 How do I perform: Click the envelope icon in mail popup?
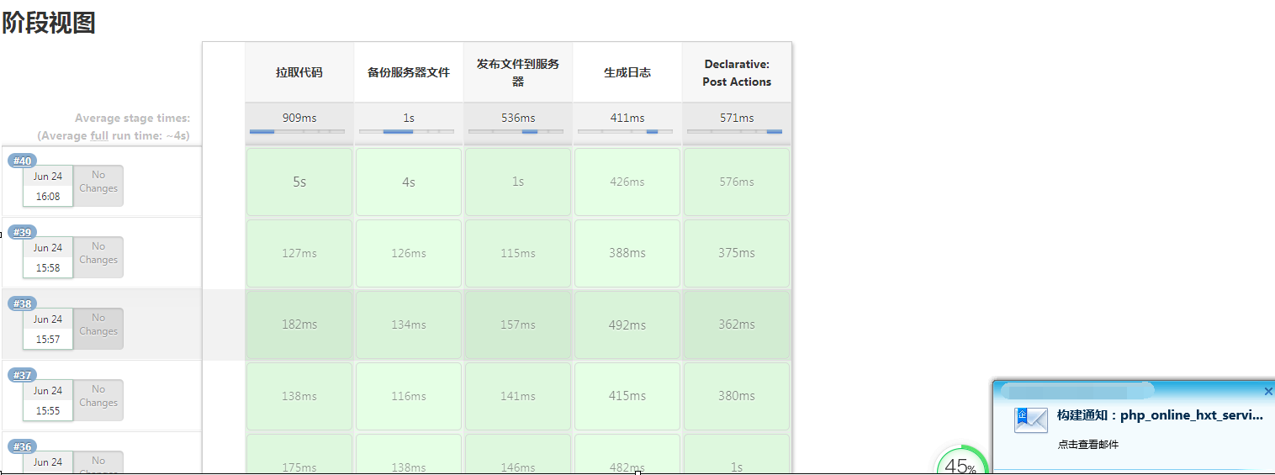(1031, 420)
